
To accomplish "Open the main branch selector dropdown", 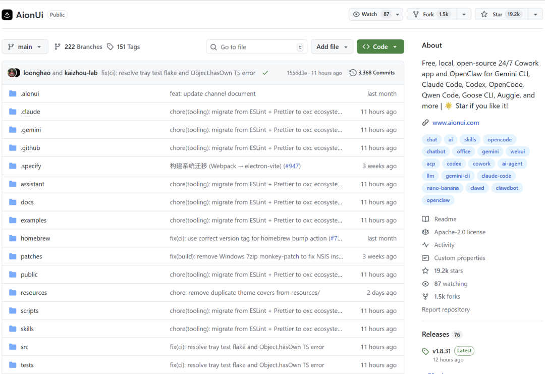I will 25,47.
